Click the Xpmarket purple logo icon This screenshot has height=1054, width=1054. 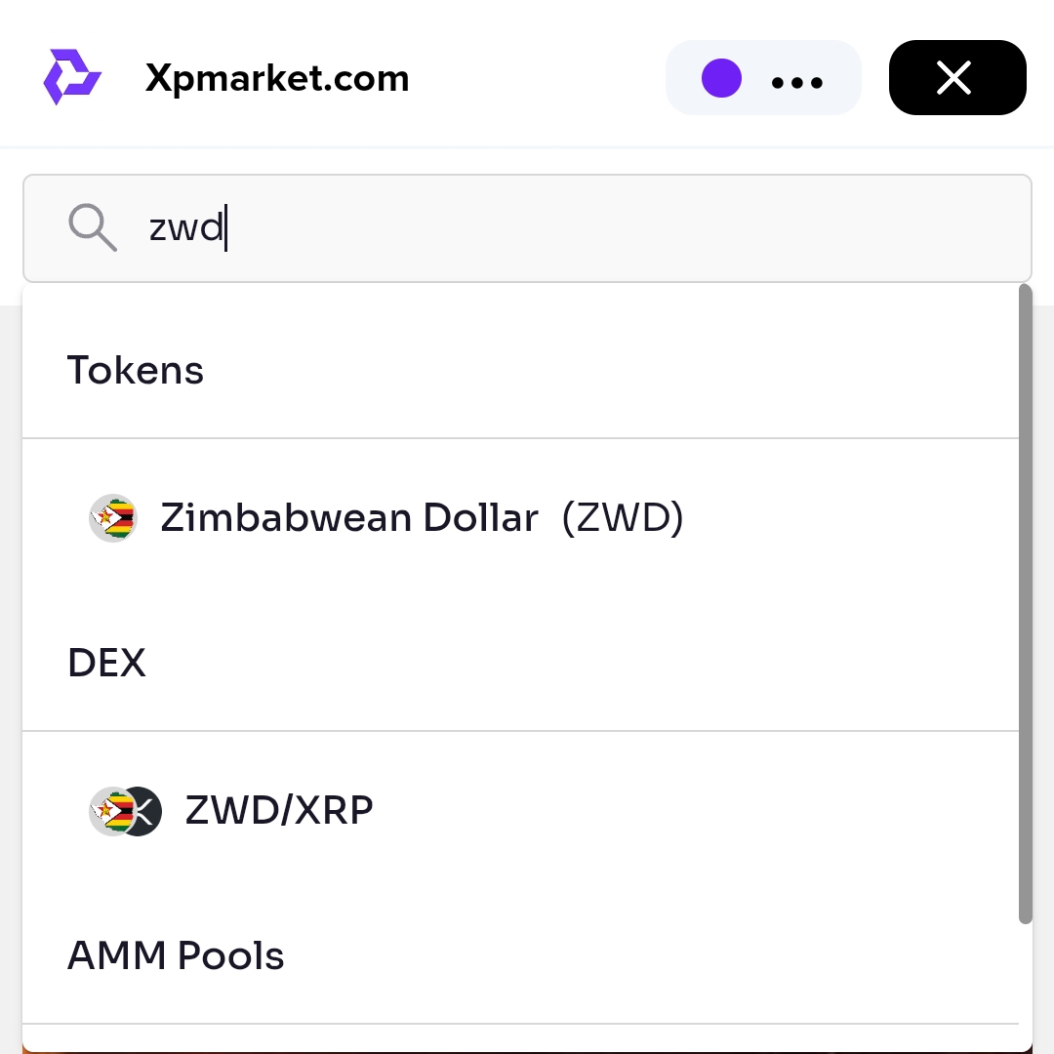click(72, 77)
